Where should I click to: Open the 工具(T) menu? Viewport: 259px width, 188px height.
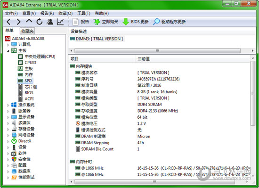coord(84,13)
